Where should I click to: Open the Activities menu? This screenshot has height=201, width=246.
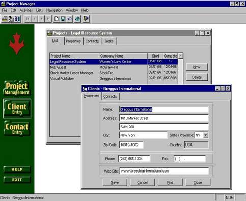(x=26, y=10)
